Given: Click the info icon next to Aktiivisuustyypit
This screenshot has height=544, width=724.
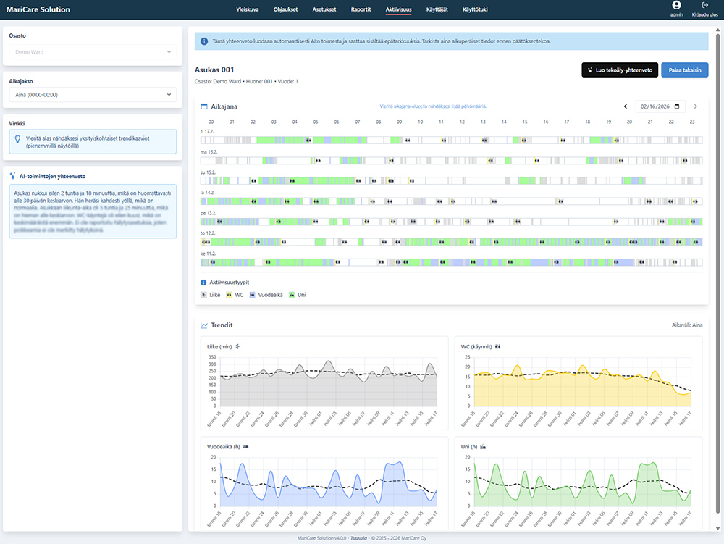Looking at the screenshot, I should pos(203,282).
